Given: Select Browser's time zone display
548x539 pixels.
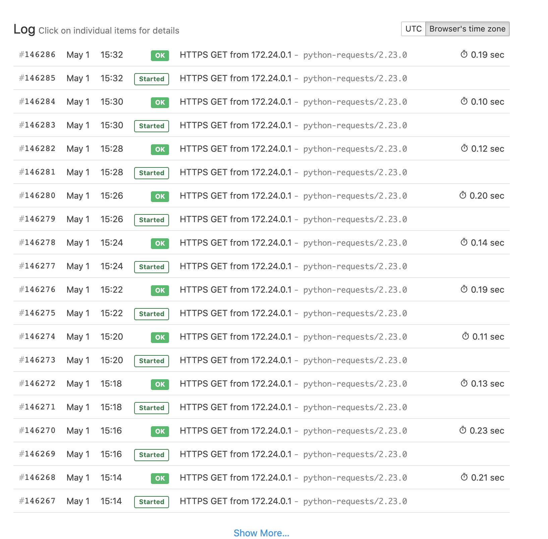Looking at the screenshot, I should coord(468,29).
